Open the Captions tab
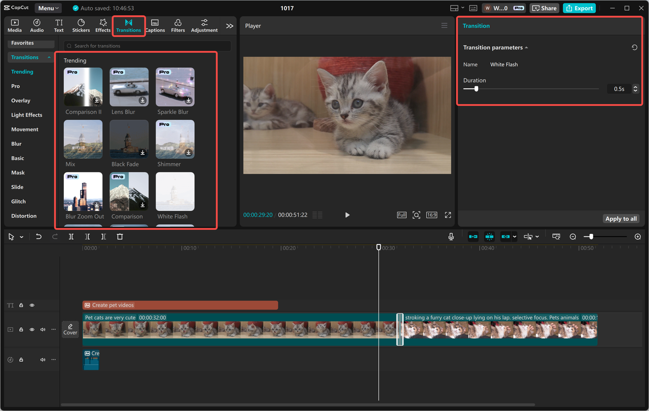The width and height of the screenshot is (649, 411). pyautogui.click(x=155, y=26)
